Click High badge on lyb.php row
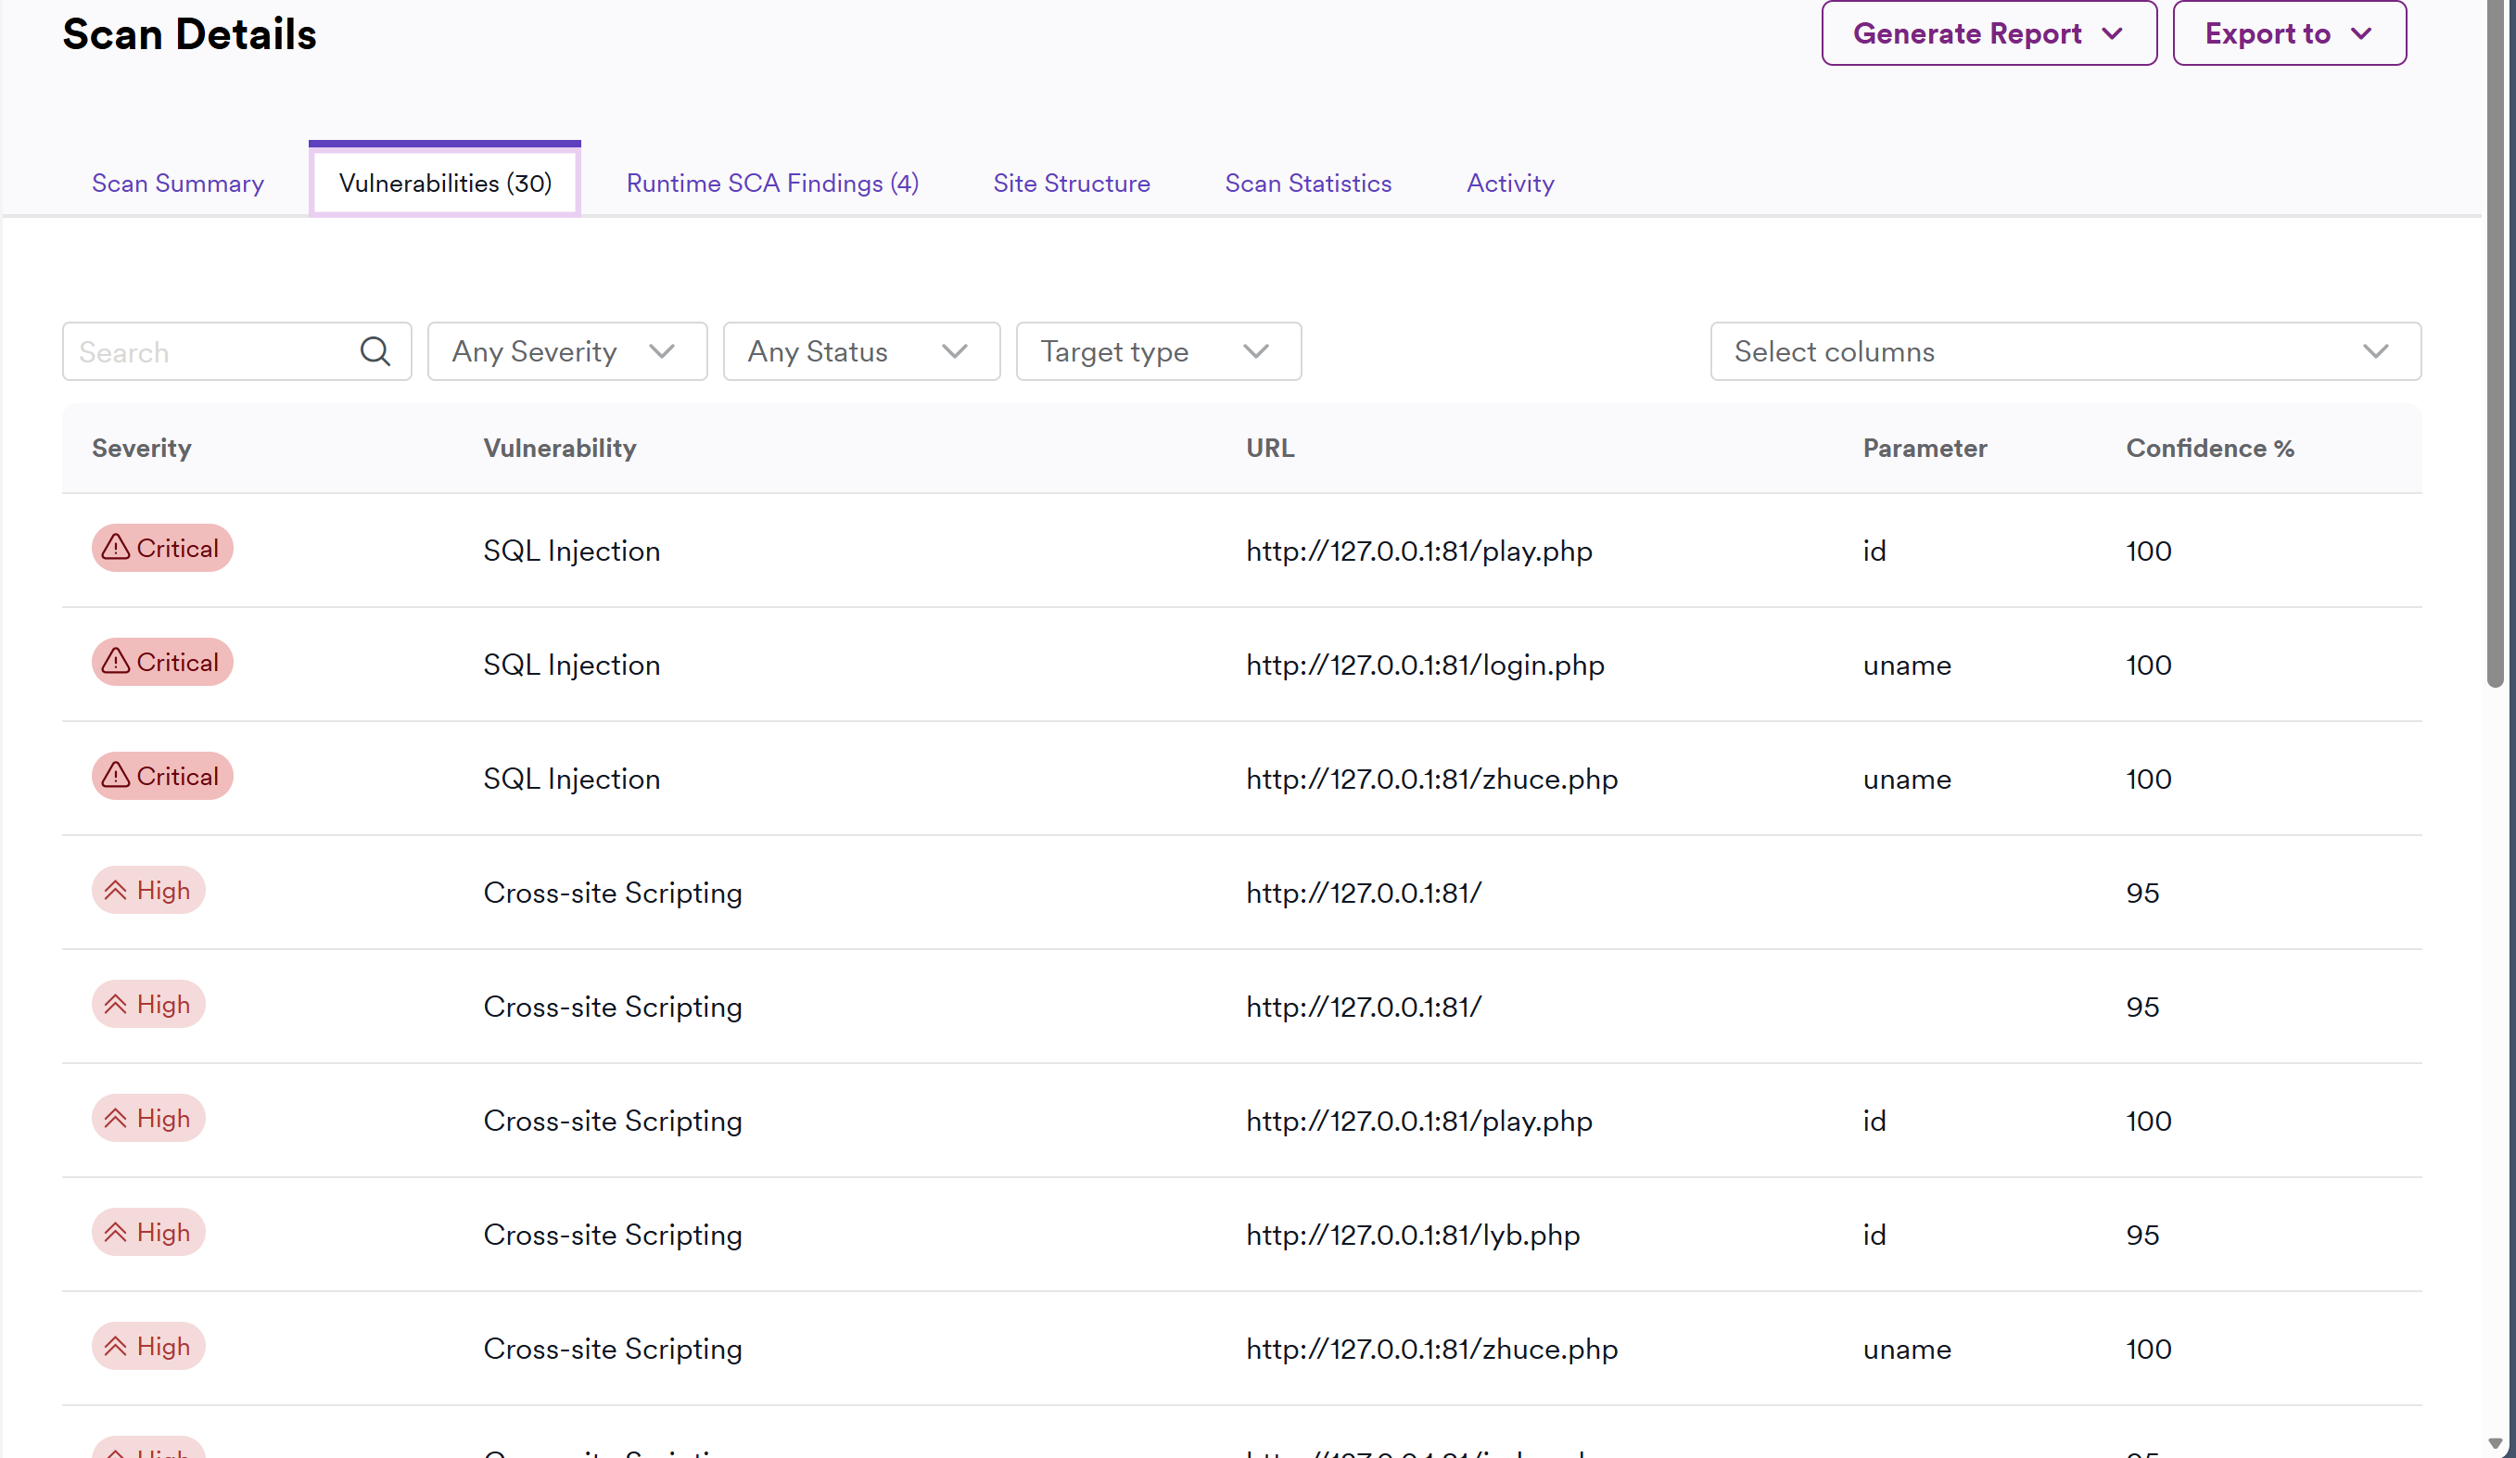This screenshot has height=1458, width=2516. point(147,1233)
